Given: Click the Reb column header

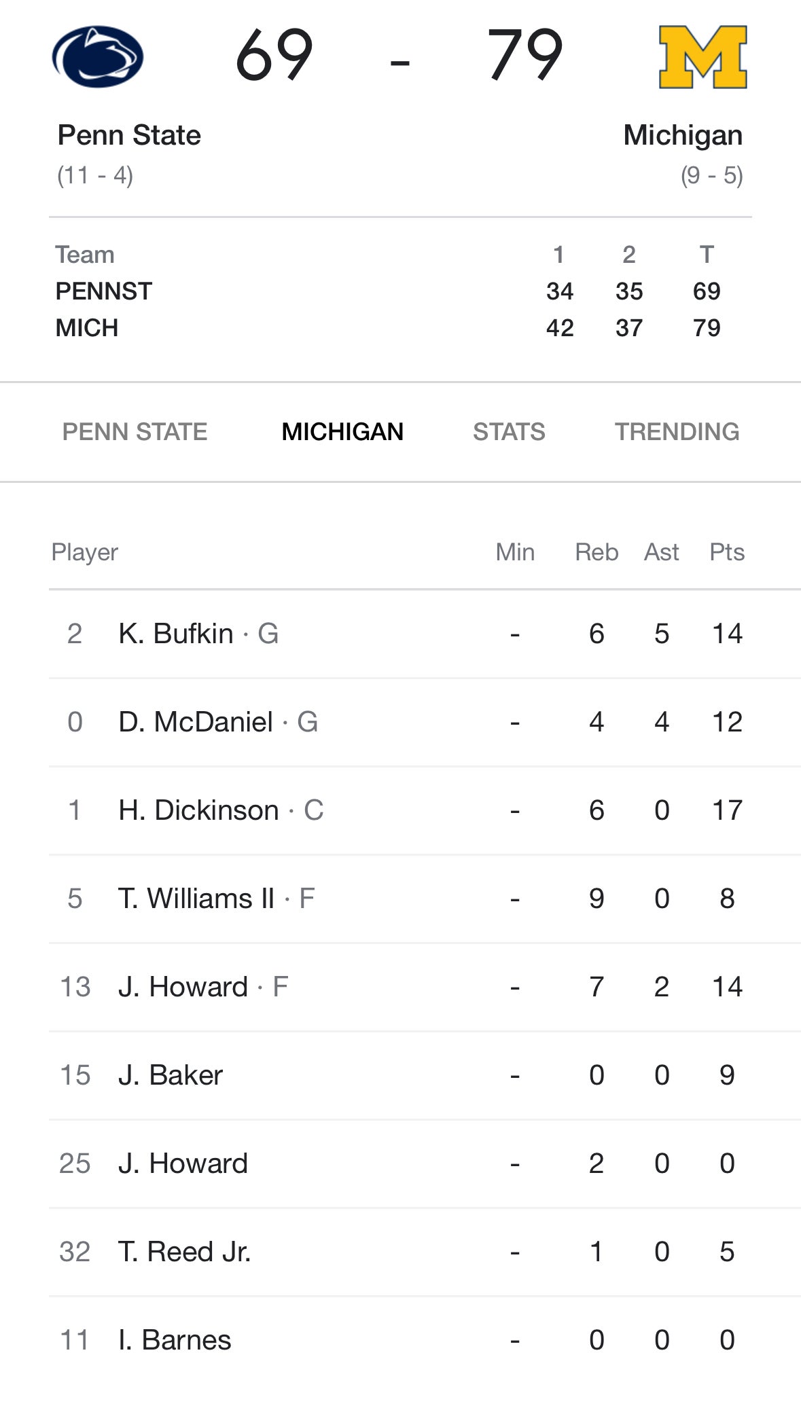Looking at the screenshot, I should [596, 552].
